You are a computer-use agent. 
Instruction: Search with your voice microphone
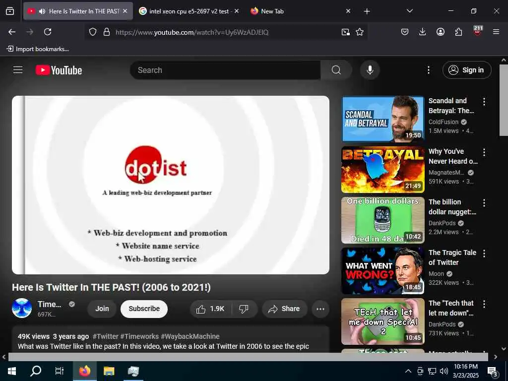pos(370,70)
